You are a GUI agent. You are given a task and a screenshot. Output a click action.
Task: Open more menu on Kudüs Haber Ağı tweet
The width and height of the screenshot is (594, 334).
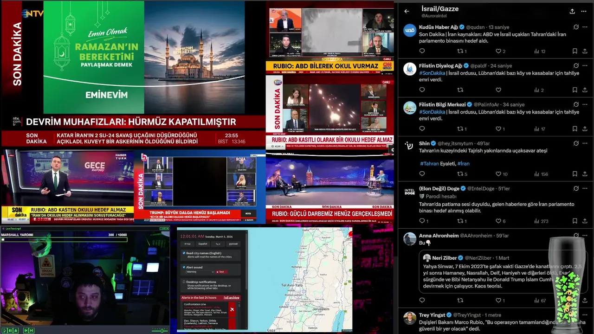pyautogui.click(x=586, y=27)
